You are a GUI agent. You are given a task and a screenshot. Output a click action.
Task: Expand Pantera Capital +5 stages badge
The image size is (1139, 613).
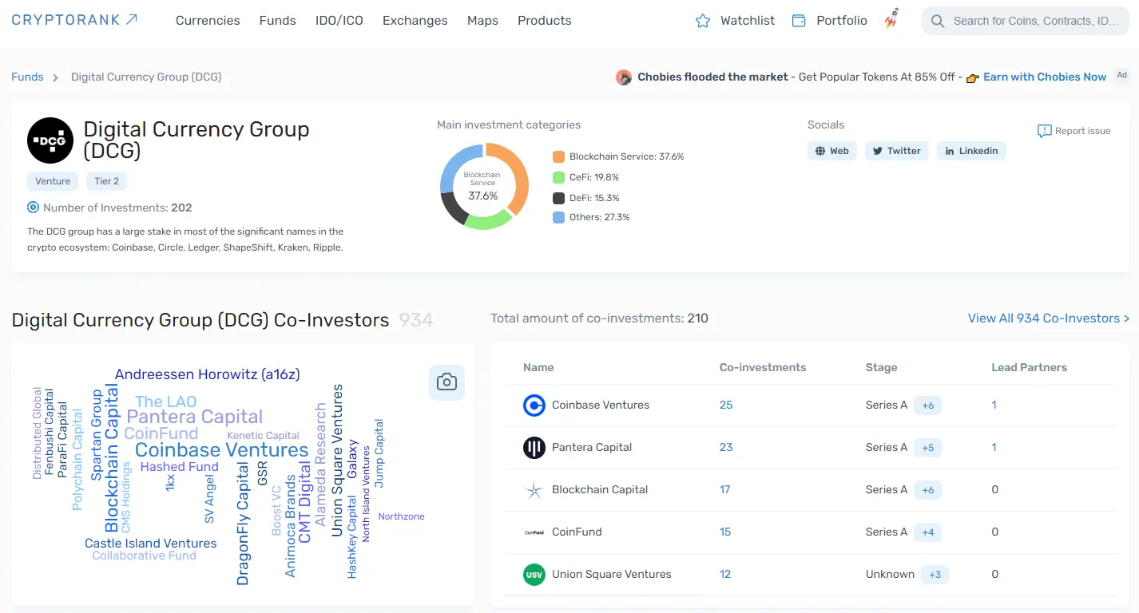928,448
